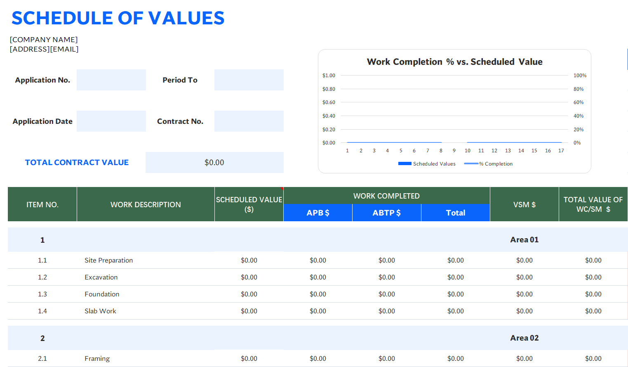Click the Period To input field
628x367 pixels.
tap(249, 80)
